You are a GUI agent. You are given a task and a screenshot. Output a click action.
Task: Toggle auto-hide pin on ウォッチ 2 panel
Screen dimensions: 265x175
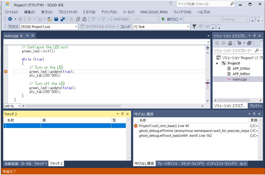122,114
